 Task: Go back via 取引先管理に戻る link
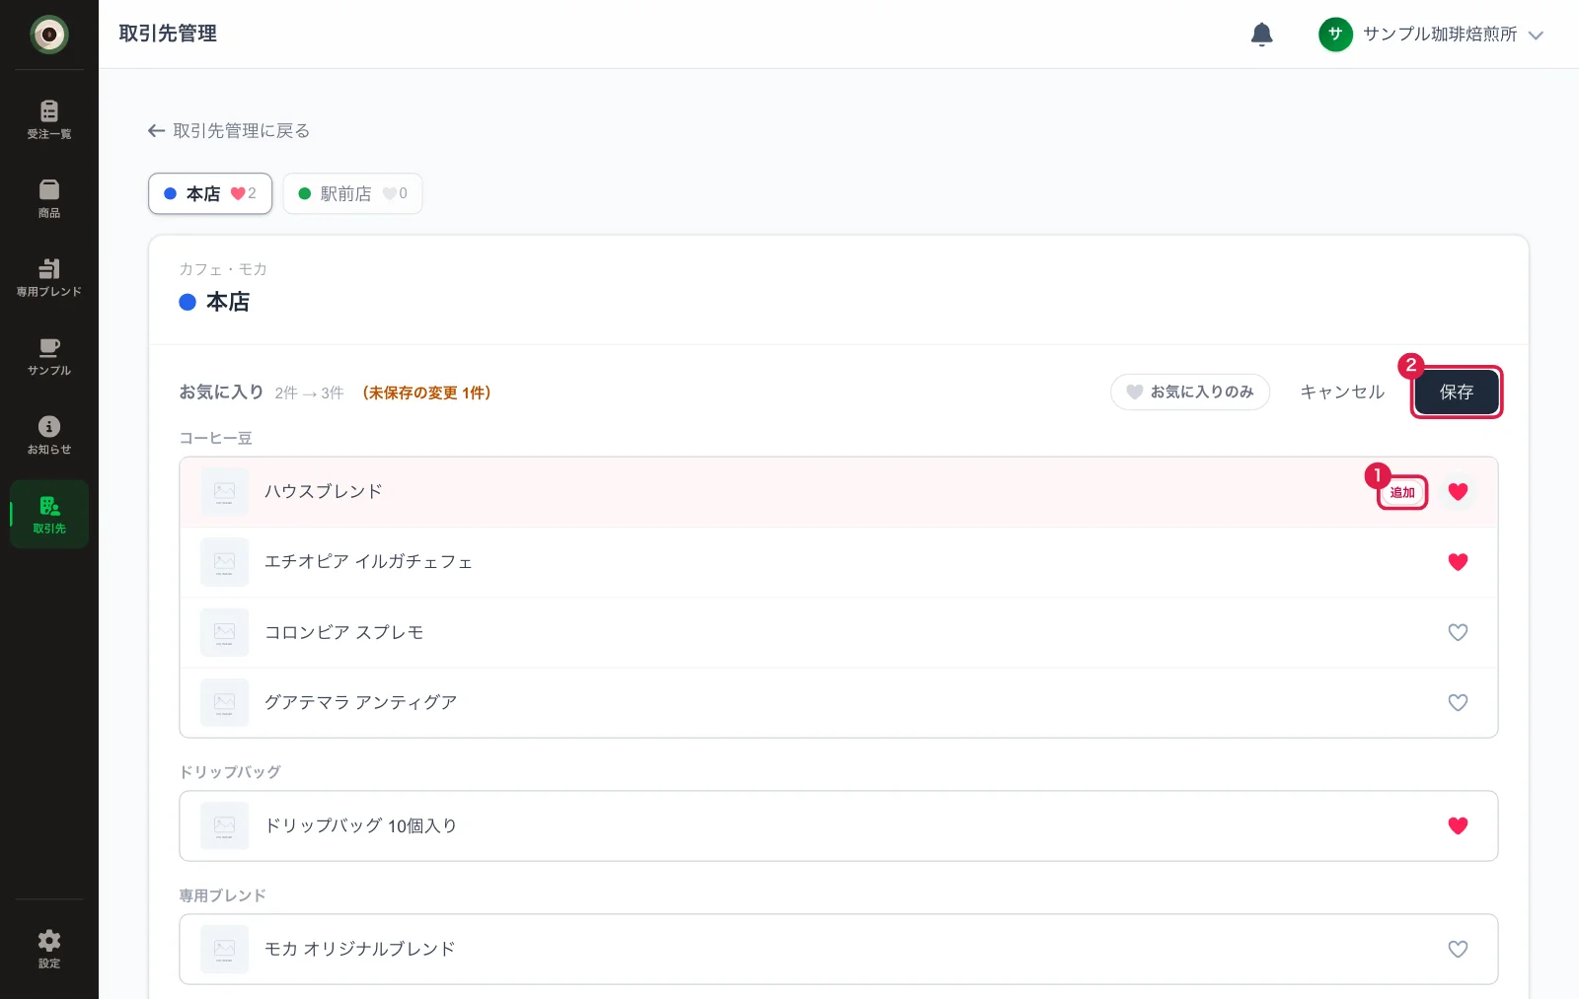pyautogui.click(x=229, y=131)
